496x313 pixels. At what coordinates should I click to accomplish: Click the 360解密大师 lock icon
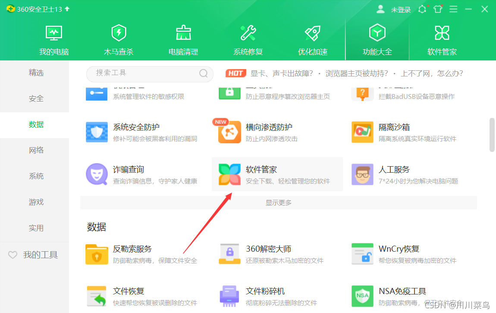click(229, 254)
